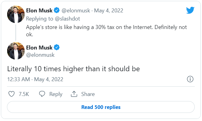Click the verified badge beside the lower Elon Musk name
This screenshot has width=202, height=121.
click(57, 47)
